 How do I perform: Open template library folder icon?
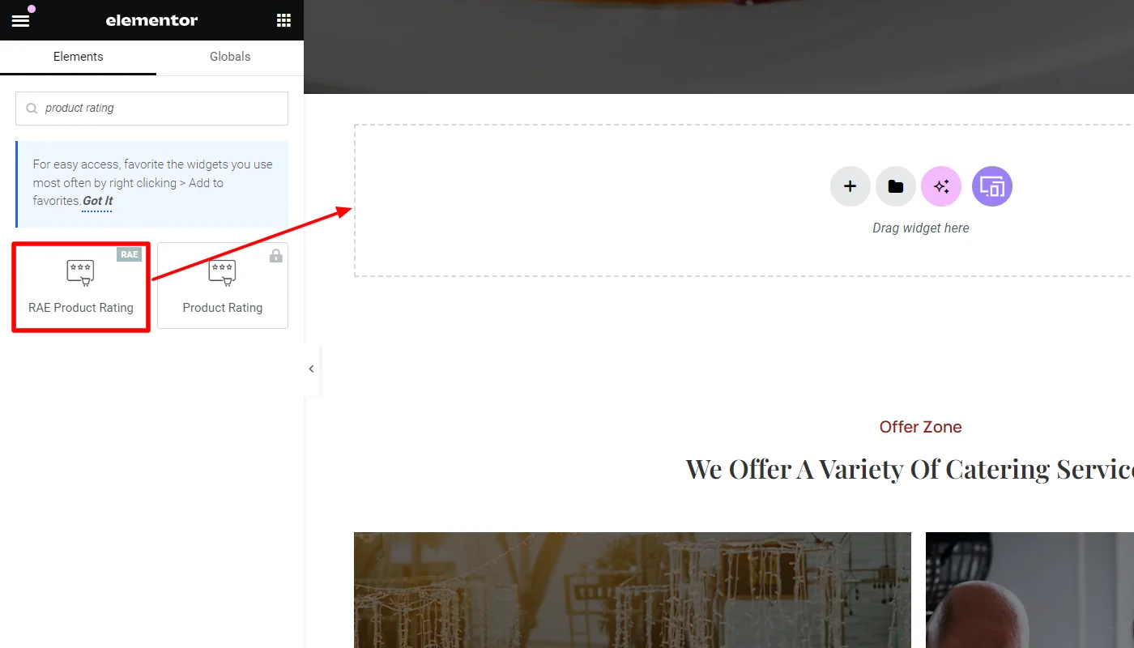(x=896, y=186)
